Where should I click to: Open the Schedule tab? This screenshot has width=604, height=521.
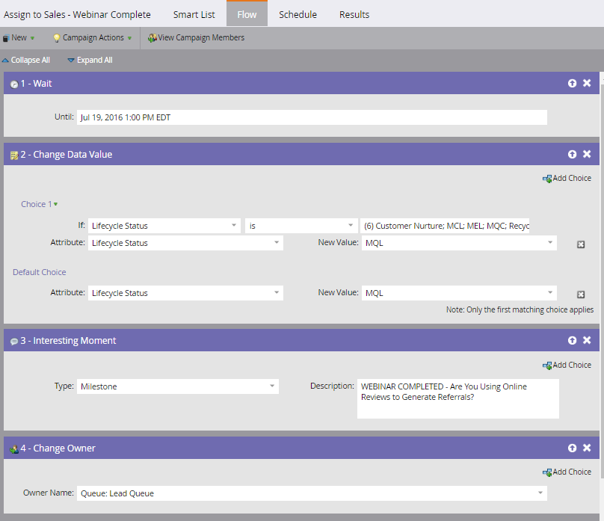(x=298, y=15)
